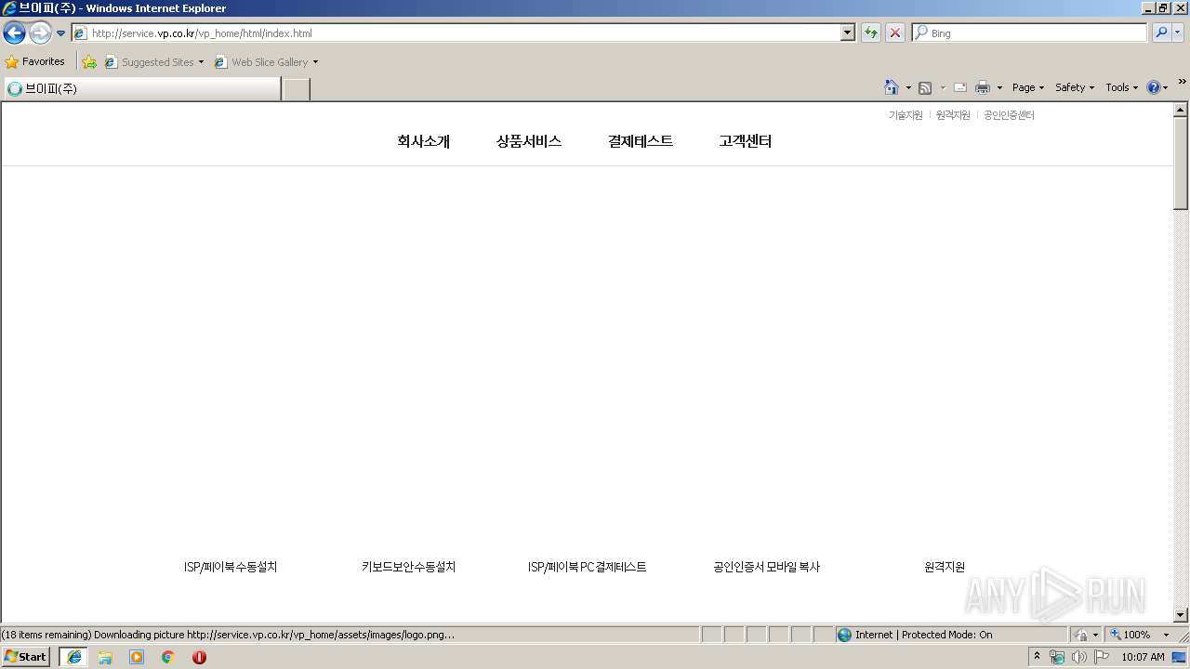This screenshot has width=1190, height=669.
Task: Show hidden tray icons arrow
Action: coord(1038,657)
